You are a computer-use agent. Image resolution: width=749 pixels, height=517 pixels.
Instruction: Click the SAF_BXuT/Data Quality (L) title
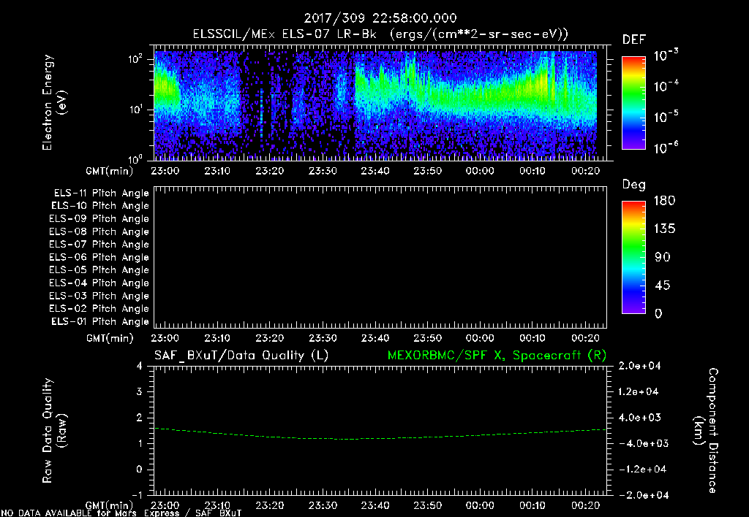tap(241, 356)
